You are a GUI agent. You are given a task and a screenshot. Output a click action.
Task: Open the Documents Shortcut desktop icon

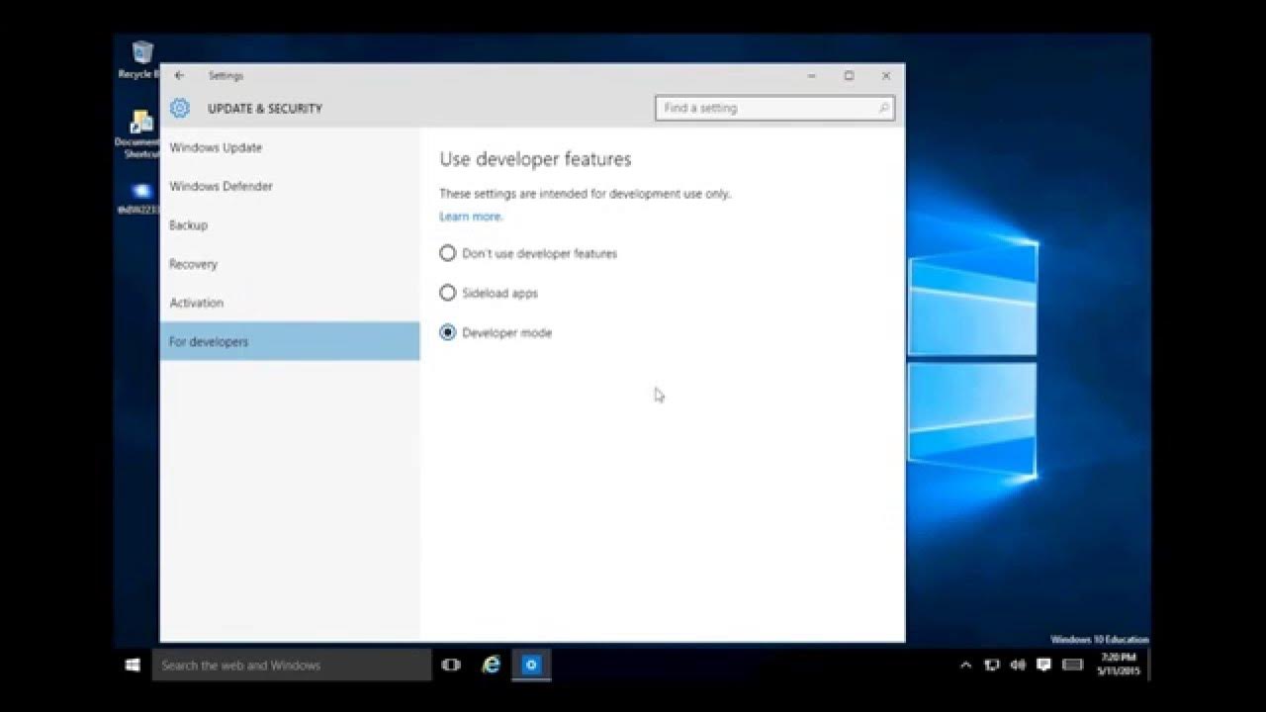(x=138, y=133)
